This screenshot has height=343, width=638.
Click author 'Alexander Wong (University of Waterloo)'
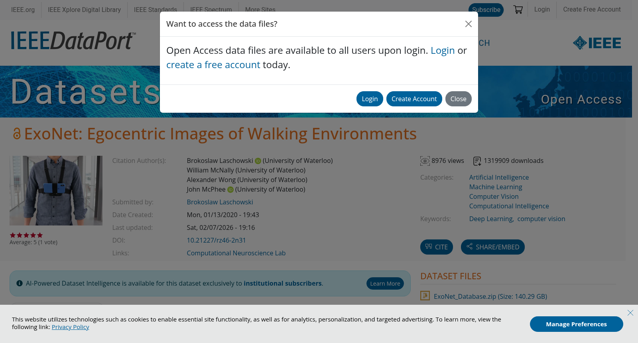247,180
